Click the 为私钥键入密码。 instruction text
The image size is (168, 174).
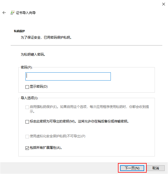click(x=33, y=55)
